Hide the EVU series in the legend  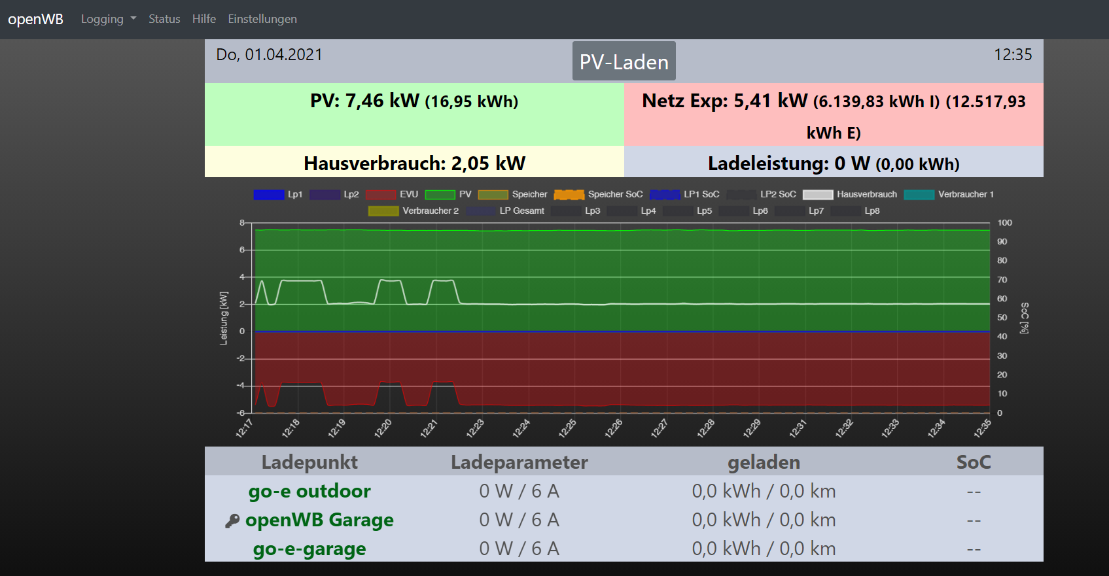click(392, 194)
